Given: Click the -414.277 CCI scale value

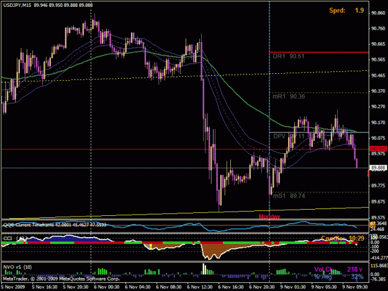Looking at the screenshot, I should pyautogui.click(x=379, y=258).
